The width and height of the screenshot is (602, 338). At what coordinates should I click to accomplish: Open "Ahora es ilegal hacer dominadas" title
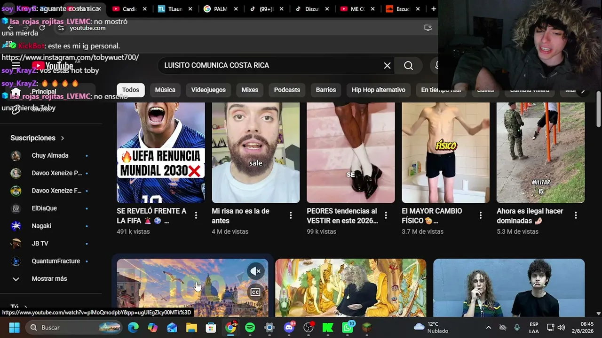coord(530,216)
